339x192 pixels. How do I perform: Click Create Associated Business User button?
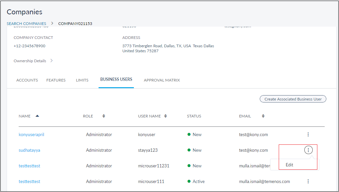(293, 99)
